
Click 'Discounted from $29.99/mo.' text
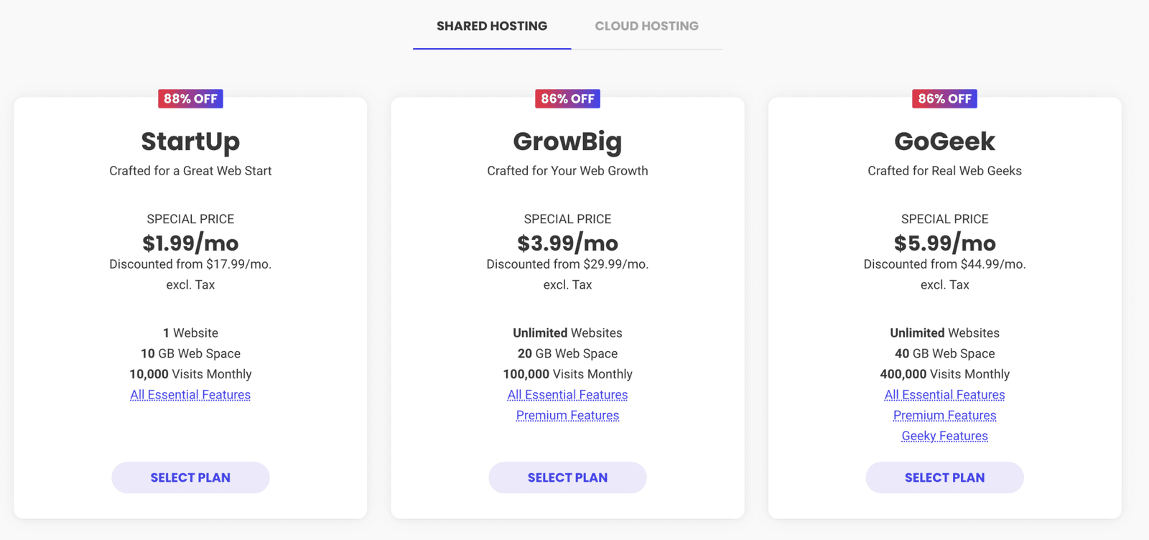(x=567, y=264)
